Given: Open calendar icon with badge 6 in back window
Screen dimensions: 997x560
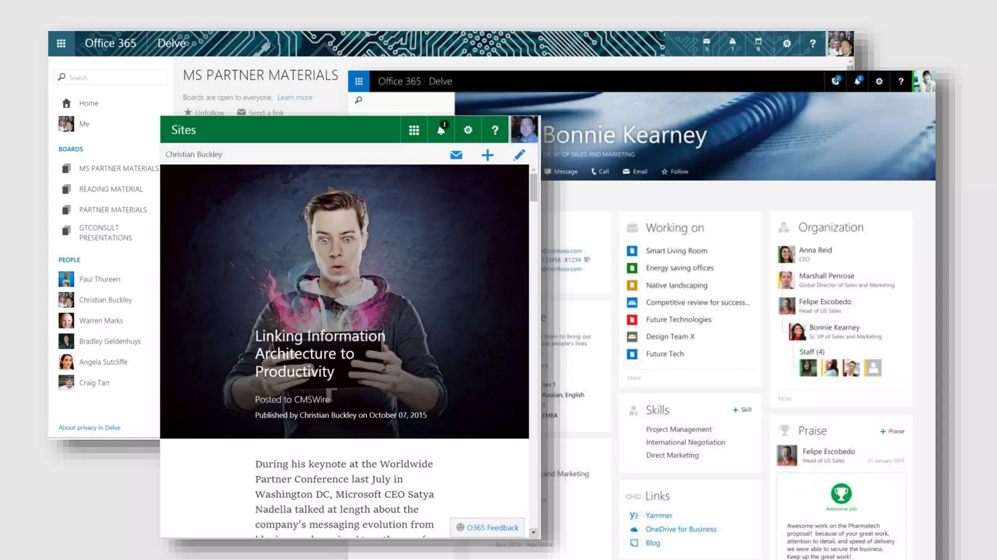Looking at the screenshot, I should tap(758, 43).
